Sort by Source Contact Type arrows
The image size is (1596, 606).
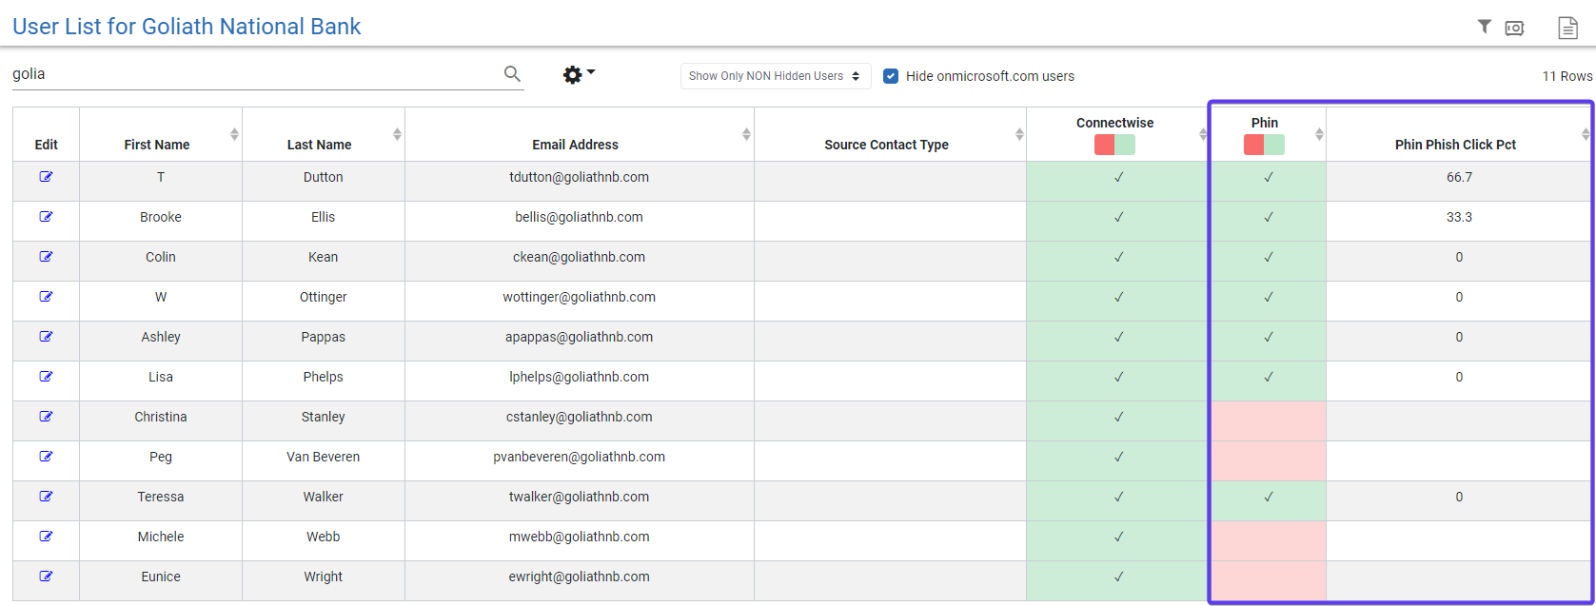click(x=1019, y=134)
